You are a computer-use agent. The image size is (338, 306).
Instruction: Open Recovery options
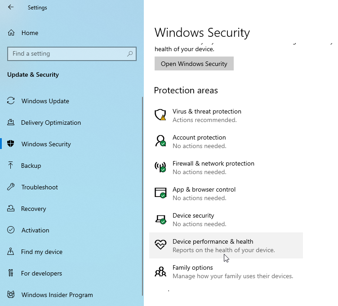click(71, 209)
